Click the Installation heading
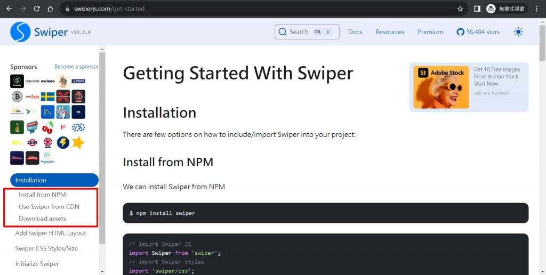The width and height of the screenshot is (546, 275). (x=159, y=113)
